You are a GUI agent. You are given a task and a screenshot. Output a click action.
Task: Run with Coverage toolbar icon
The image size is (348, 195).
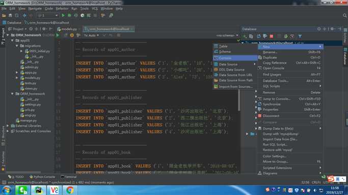[76, 15]
